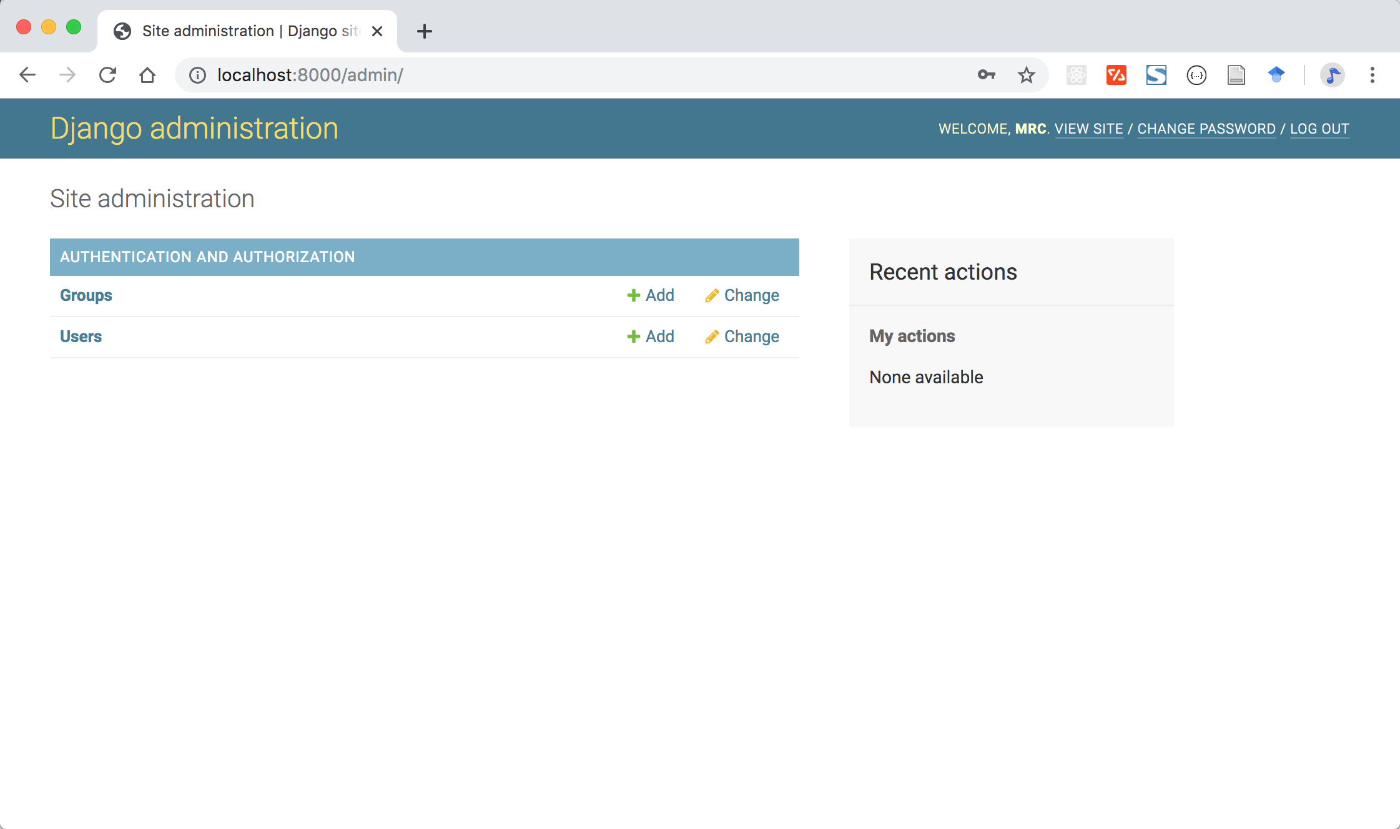Viewport: 1400px width, 829px height.
Task: Click the Groups model link
Action: pos(86,295)
